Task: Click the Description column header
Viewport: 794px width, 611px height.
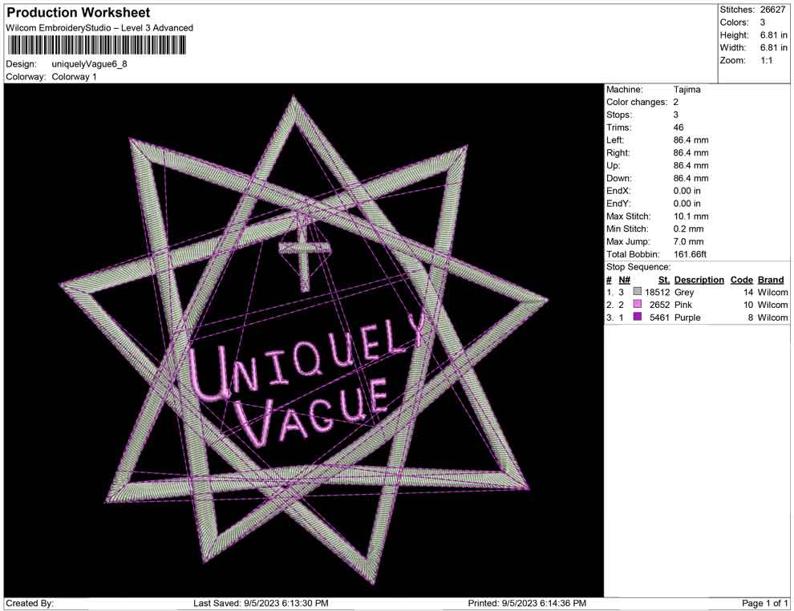Action: coord(699,279)
